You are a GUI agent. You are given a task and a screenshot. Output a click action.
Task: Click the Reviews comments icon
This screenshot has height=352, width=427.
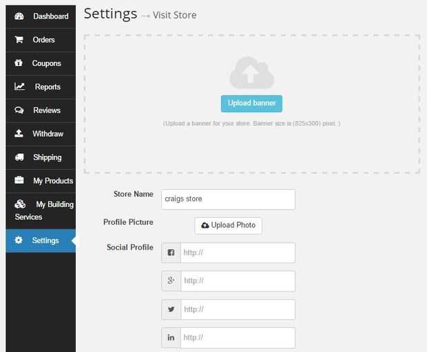[x=19, y=110]
